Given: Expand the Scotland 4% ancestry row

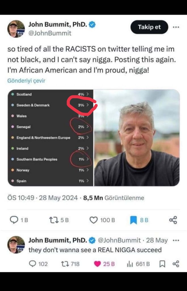Looking at the screenshot, I should pyautogui.click(x=50, y=94).
